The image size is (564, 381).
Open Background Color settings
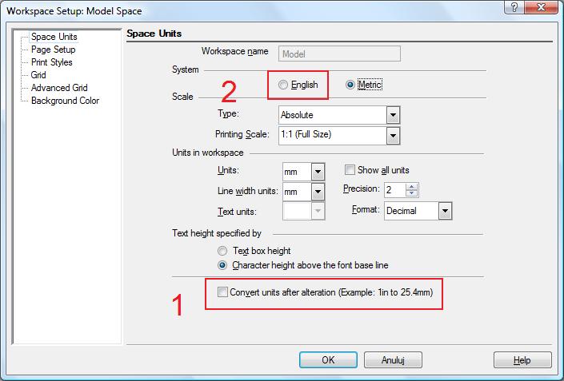click(x=65, y=101)
